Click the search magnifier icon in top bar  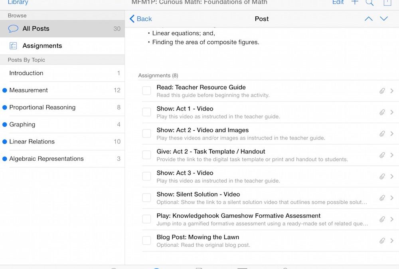coord(369,3)
